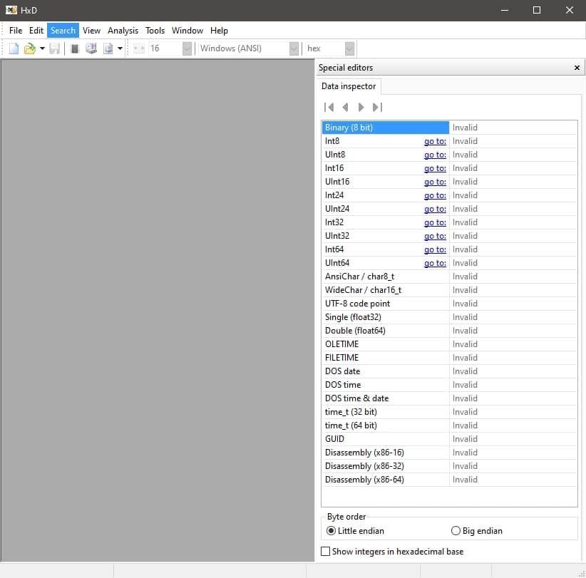Screen dimensions: 586x578
Task: Close the Special editors panel
Action: 577,68
